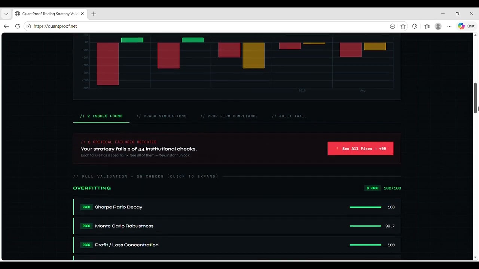Click the OVERFITTING section heading
Viewport: 479px width, 269px height.
tap(92, 188)
